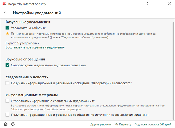Click 'Информационные материалы' heading

tap(32, 95)
